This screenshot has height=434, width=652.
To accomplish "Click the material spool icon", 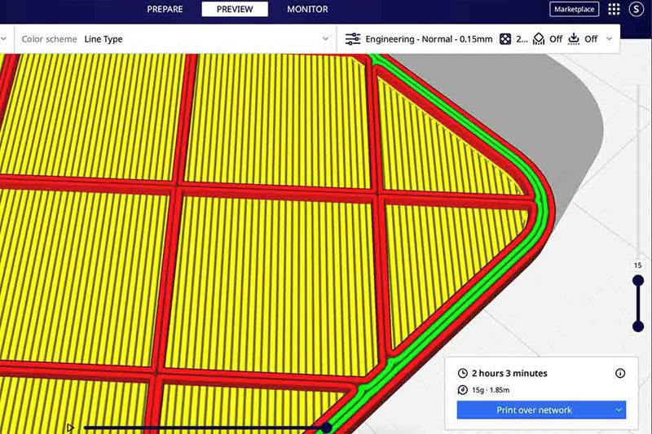I will coord(462,390).
